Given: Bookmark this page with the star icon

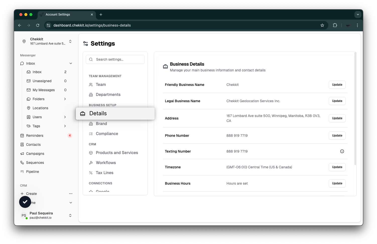Looking at the screenshot, I should coord(322,25).
